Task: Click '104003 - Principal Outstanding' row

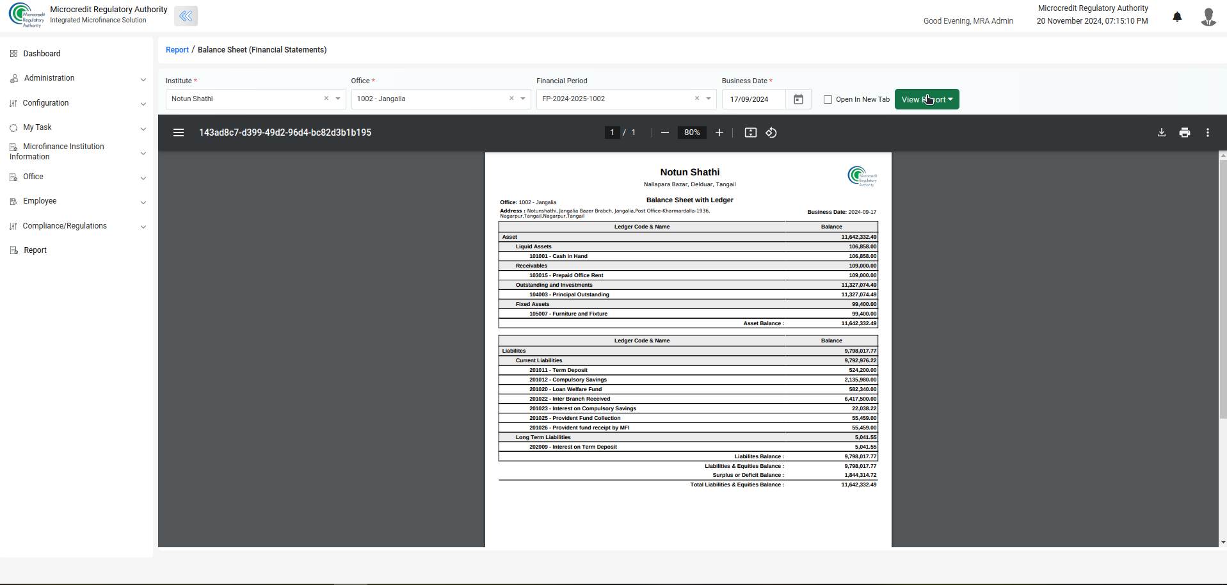Action: (x=688, y=294)
